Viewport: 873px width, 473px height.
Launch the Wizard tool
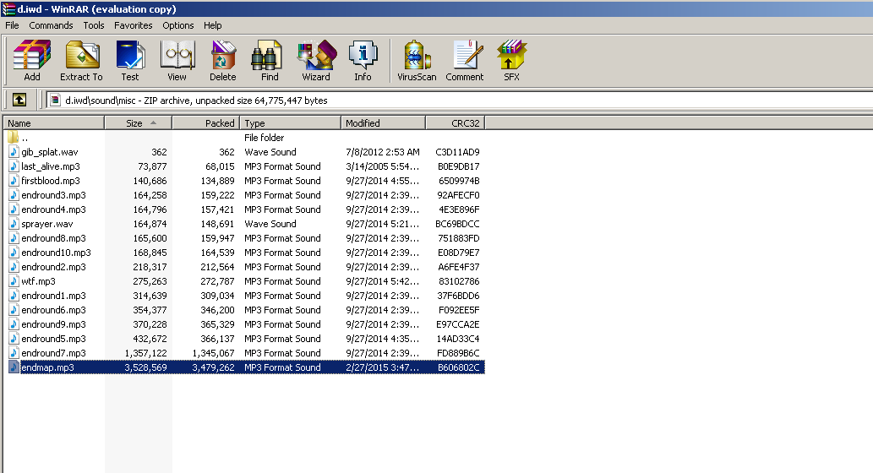click(316, 61)
